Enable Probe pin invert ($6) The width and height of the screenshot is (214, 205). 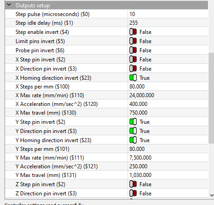point(133,50)
